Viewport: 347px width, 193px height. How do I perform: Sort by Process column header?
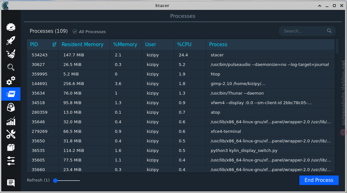270,45
